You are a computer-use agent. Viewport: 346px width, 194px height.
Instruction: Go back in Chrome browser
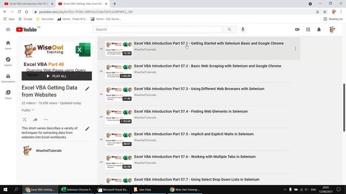pos(5,12)
